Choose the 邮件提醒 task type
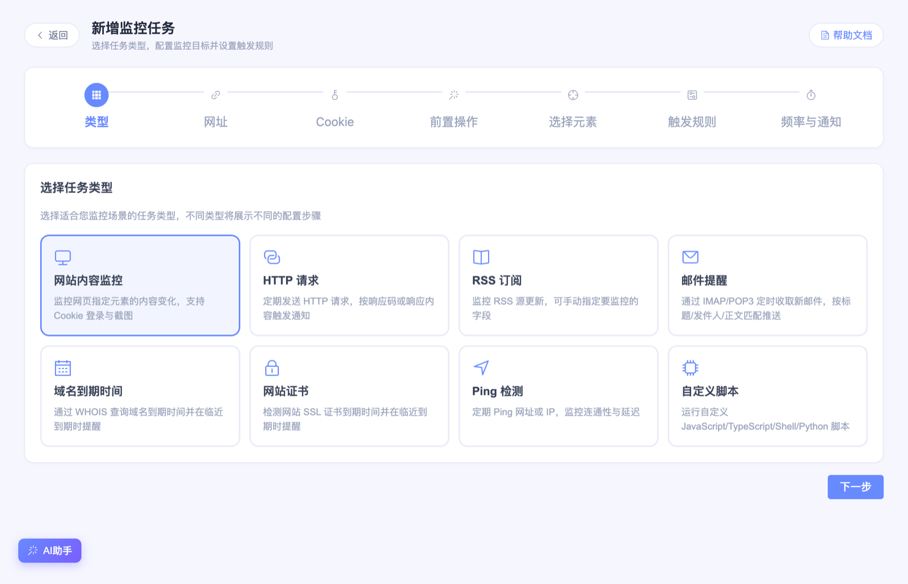This screenshot has width=908, height=584. coord(768,285)
